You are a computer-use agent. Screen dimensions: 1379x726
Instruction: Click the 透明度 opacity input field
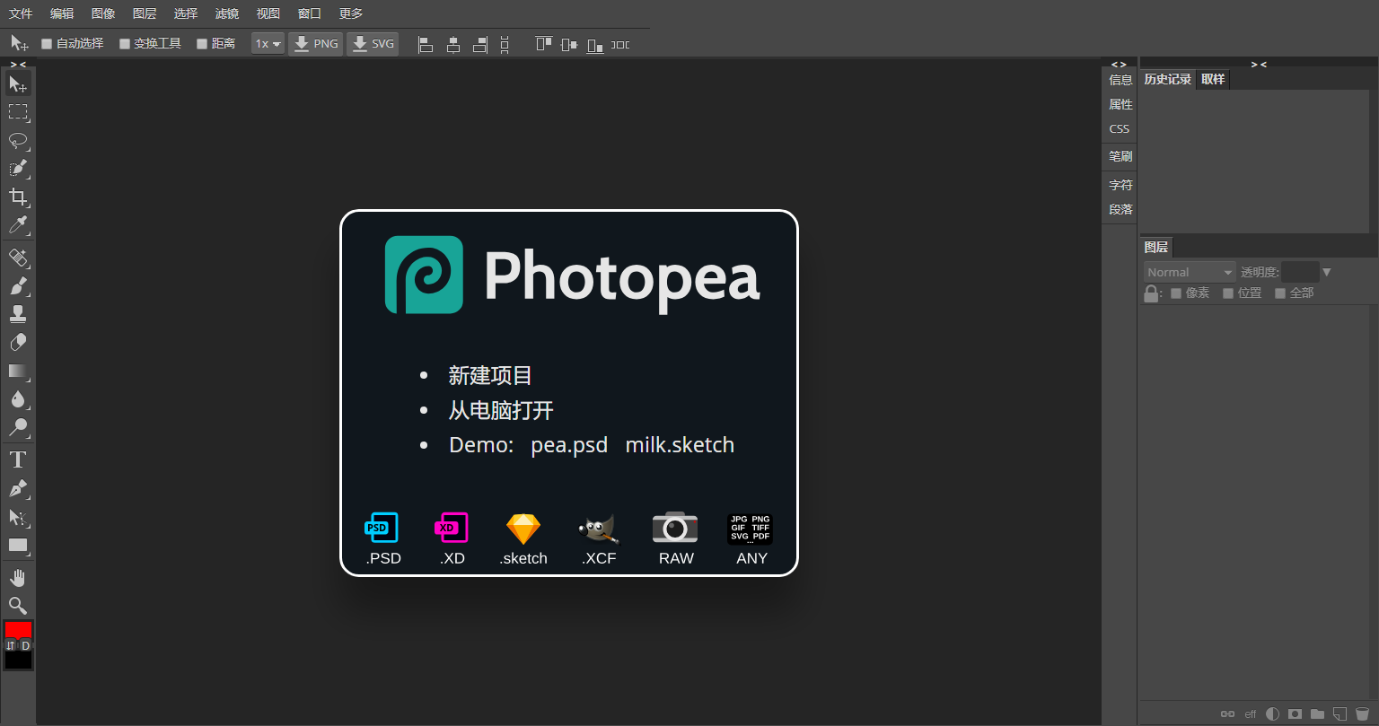pos(1300,272)
